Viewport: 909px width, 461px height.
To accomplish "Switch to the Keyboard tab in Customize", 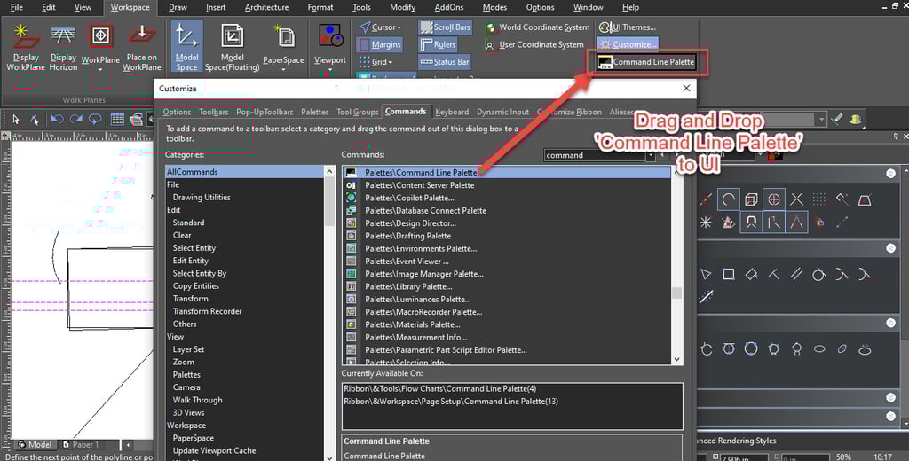I will point(452,112).
